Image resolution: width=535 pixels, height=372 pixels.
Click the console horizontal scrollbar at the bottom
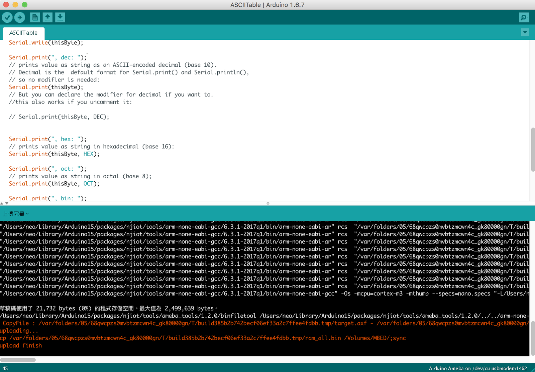(18, 359)
